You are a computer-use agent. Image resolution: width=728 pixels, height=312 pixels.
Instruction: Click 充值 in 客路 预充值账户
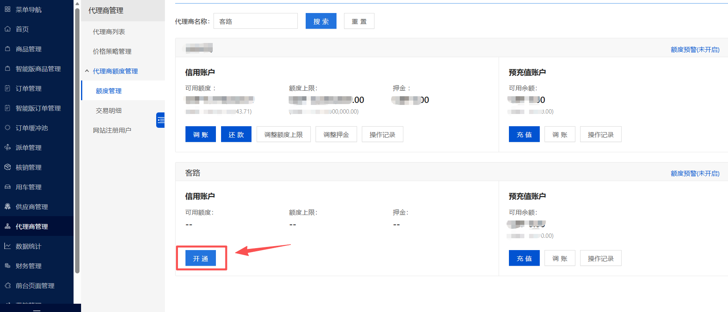(x=524, y=258)
